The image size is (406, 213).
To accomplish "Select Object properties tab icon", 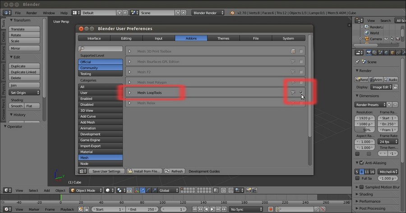I will [x=392, y=53].
